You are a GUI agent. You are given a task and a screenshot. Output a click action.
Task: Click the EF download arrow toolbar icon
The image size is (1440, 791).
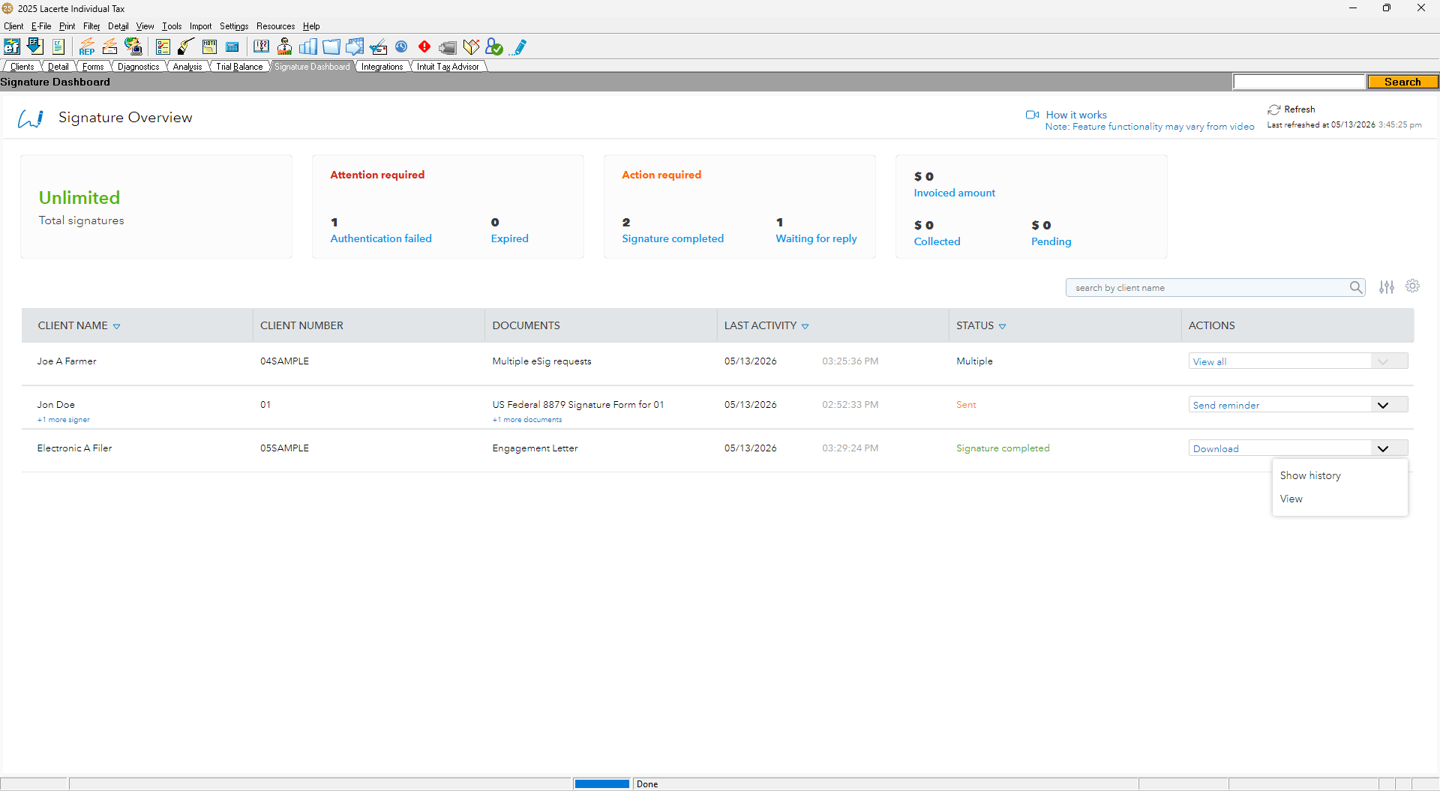34,46
